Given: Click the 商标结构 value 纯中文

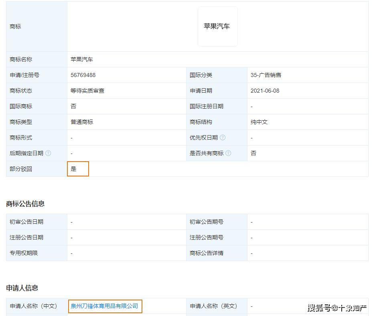Looking at the screenshot, I should coord(259,122).
